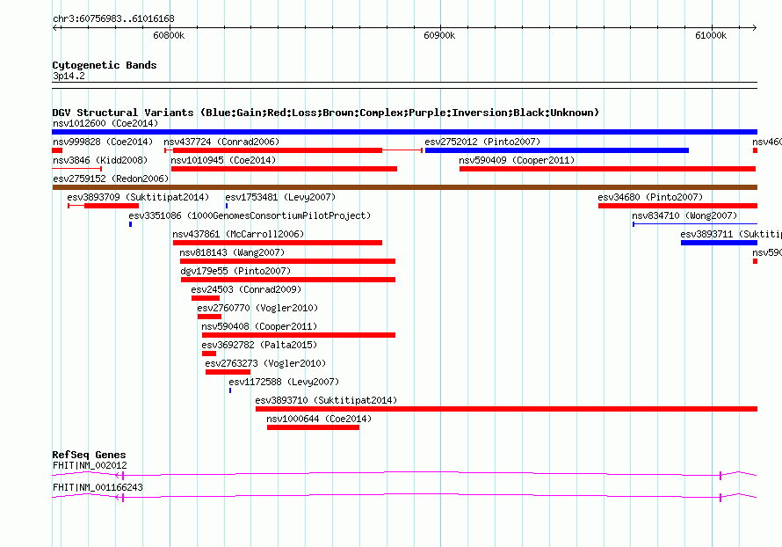Screen dimensions: 782x547
Task: Open the nsv818143 (Wang2007) label
Action: coord(232,252)
